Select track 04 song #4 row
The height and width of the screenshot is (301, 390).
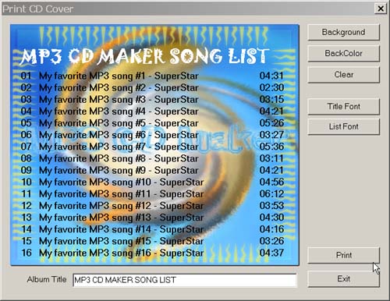click(152, 112)
